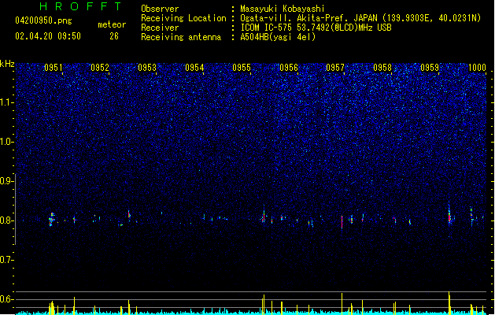Image resolution: width=495 pixels, height=315 pixels.
Task: Click the 1000 time marker
Action: (477, 67)
